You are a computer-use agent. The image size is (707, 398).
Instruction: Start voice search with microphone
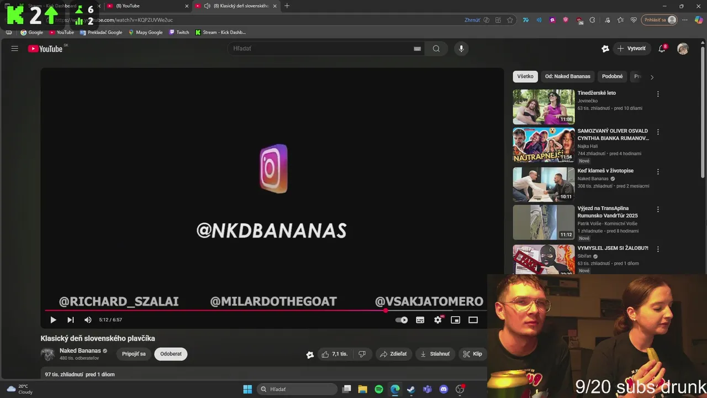click(461, 49)
